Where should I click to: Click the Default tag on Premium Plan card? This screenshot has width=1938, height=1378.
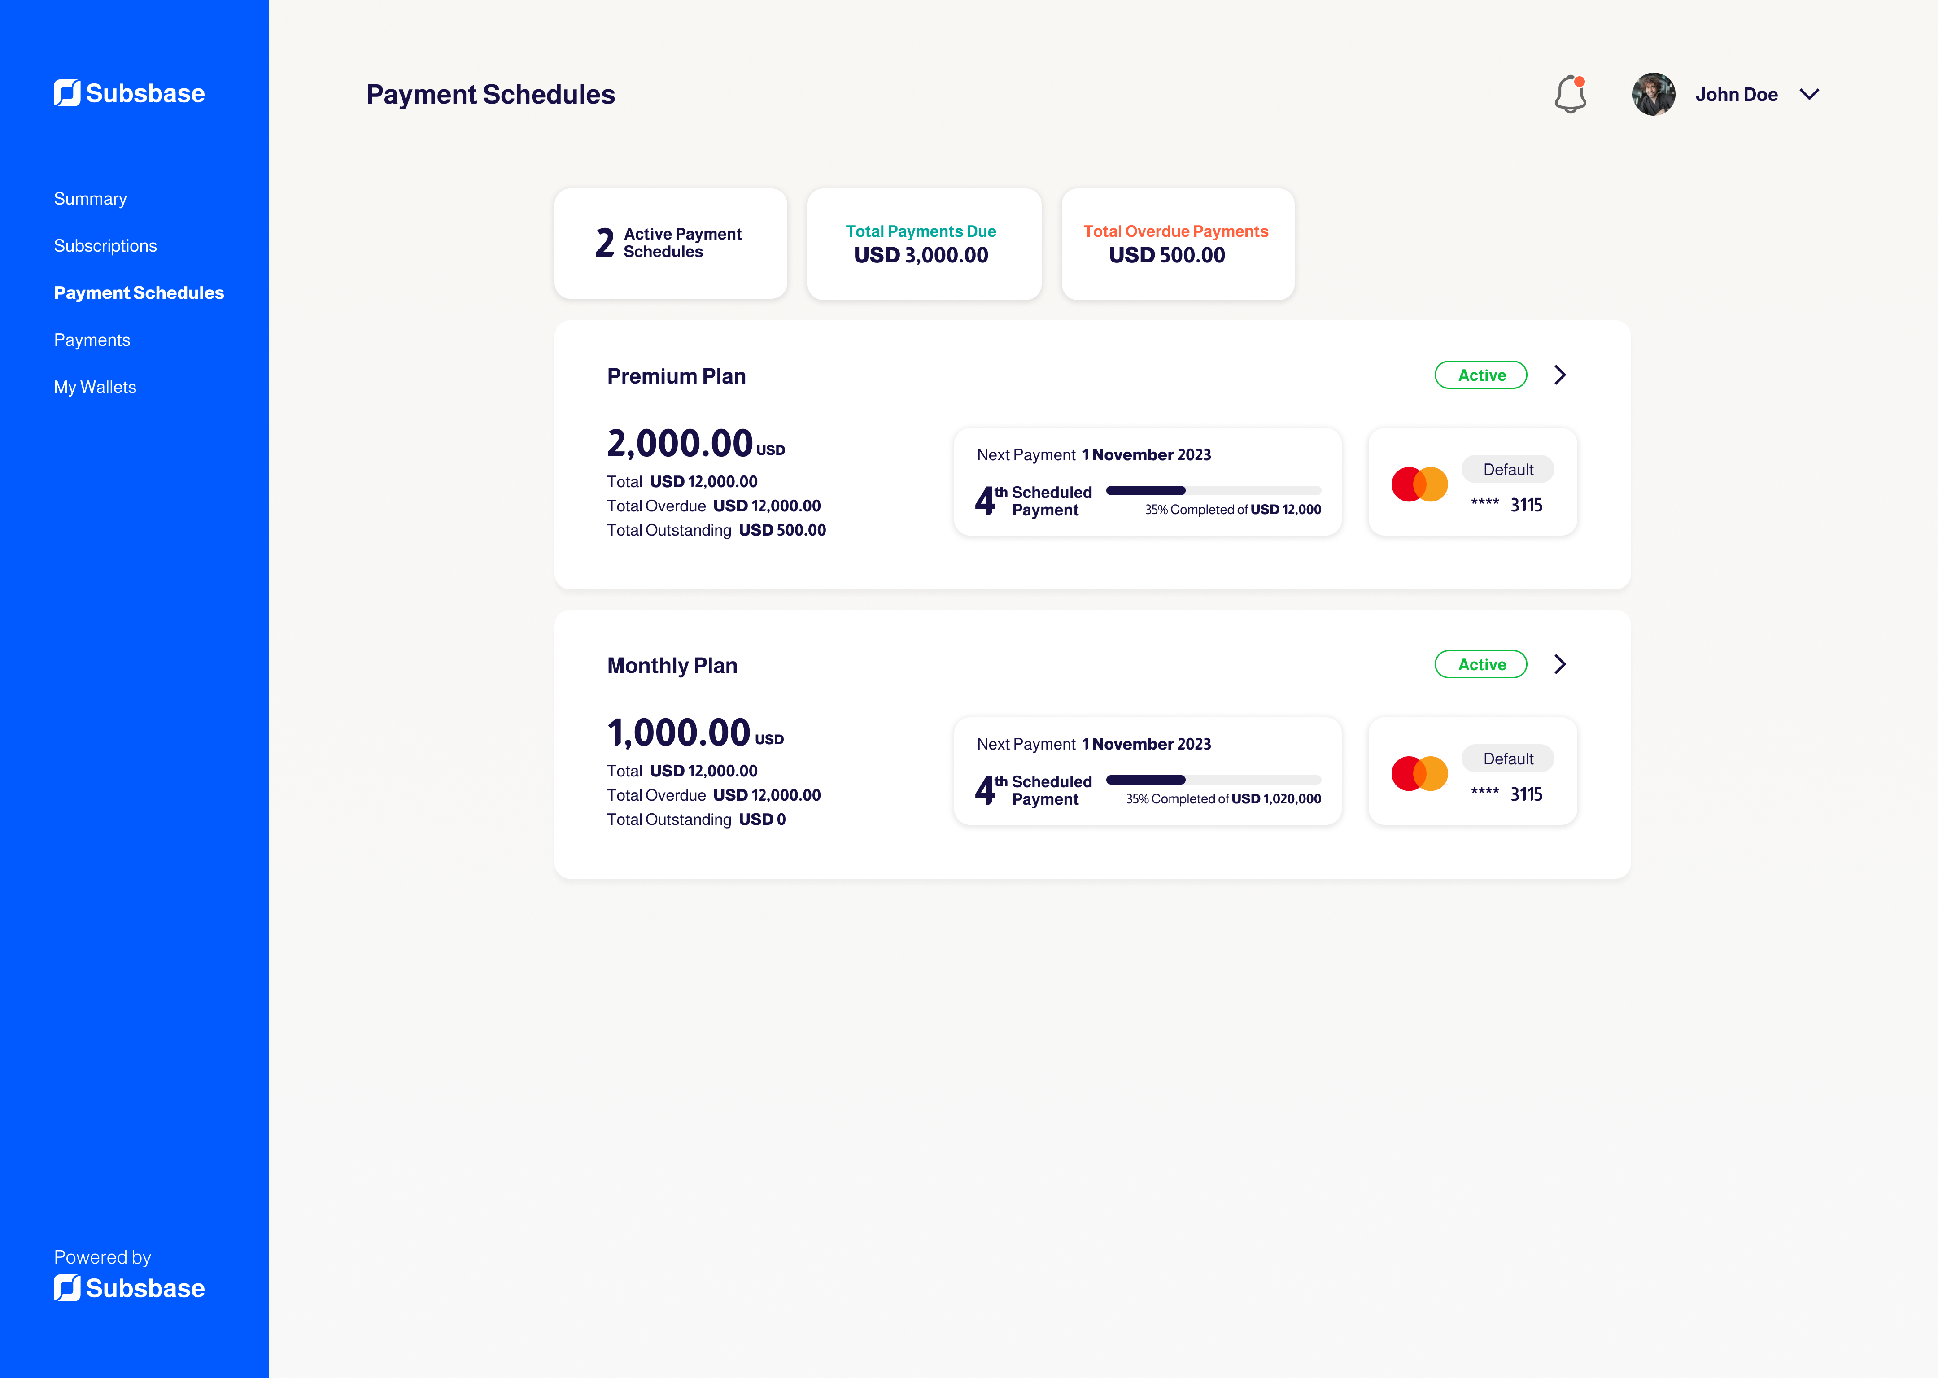[x=1508, y=469]
